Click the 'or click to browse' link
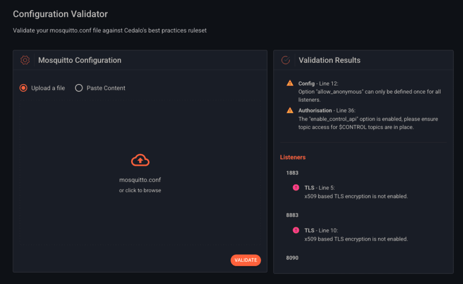The image size is (463, 284). point(140,190)
